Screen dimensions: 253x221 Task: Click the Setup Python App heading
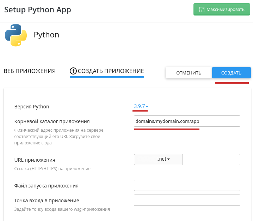coord(38,10)
